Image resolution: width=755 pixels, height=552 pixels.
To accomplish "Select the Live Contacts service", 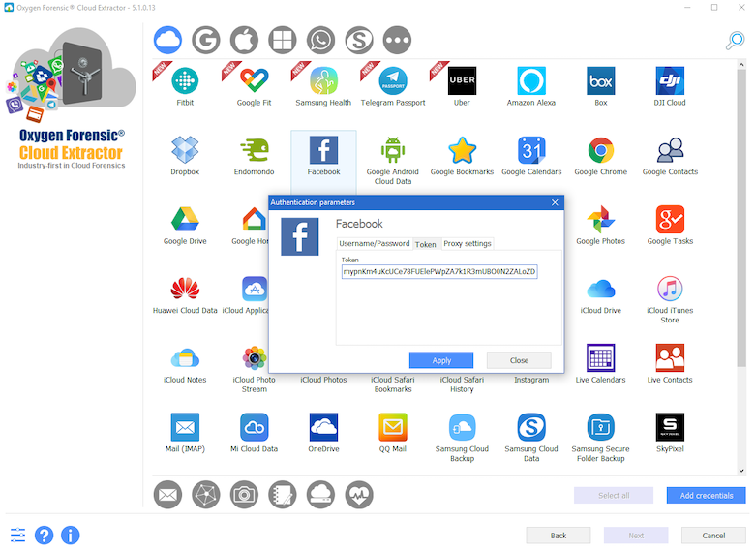I will (670, 358).
